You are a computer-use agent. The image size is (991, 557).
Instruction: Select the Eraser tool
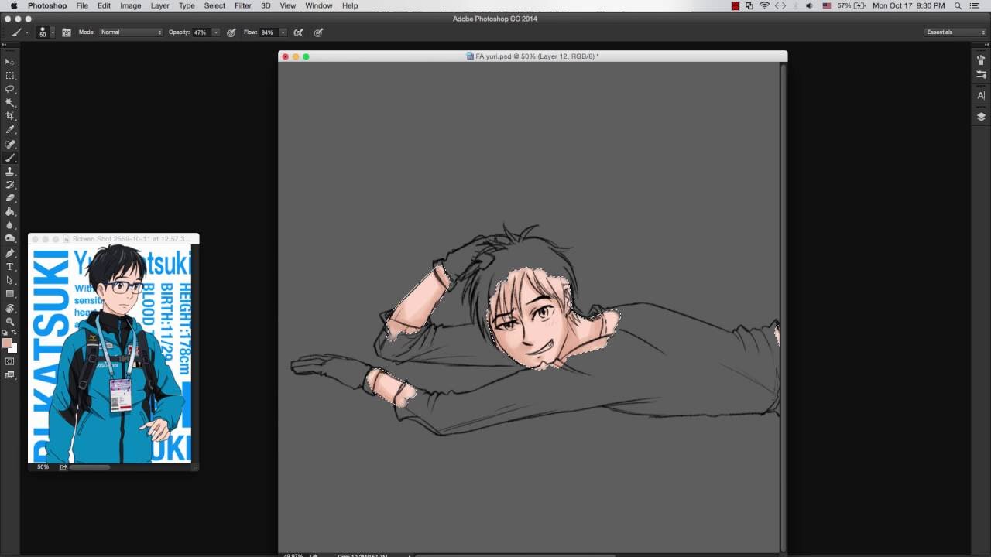pyautogui.click(x=10, y=198)
